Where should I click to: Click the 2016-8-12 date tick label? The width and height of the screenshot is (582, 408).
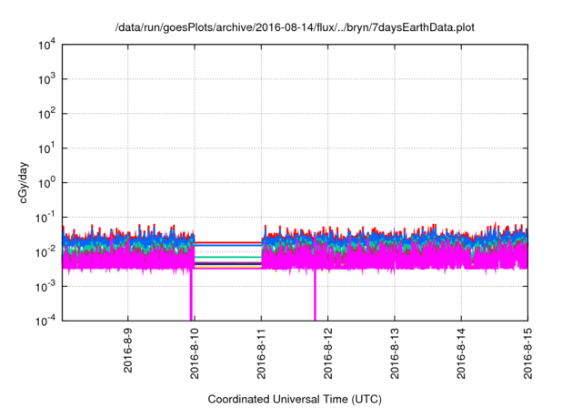(327, 353)
